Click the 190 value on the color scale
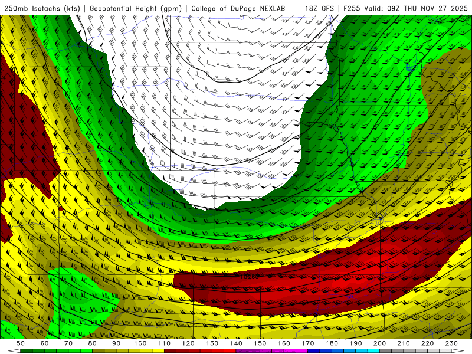Screen dimensions: 472x354 point(356,343)
